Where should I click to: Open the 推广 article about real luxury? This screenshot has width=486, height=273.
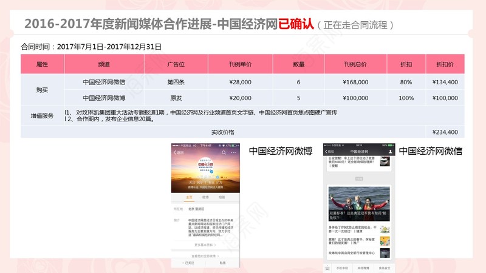point(352,241)
